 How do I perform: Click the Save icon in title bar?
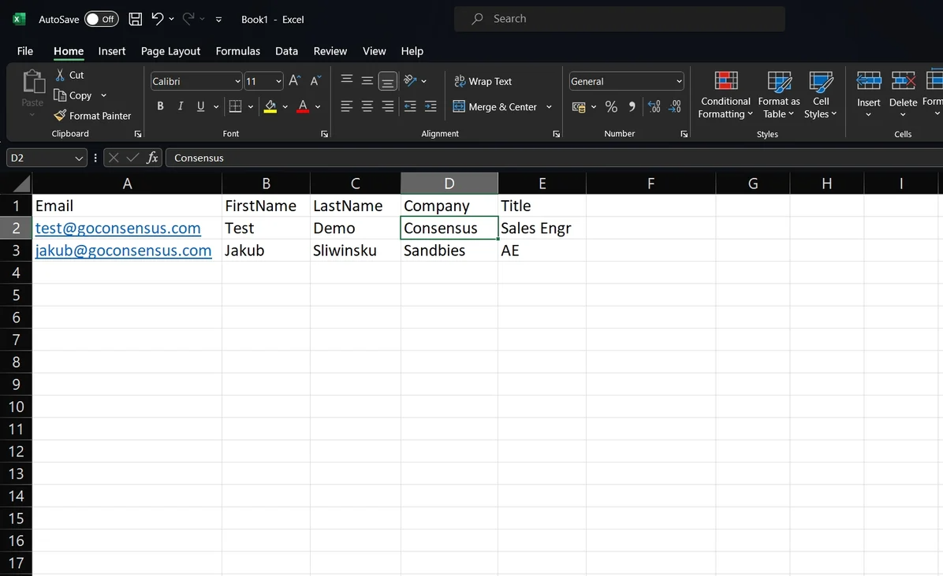click(x=136, y=19)
